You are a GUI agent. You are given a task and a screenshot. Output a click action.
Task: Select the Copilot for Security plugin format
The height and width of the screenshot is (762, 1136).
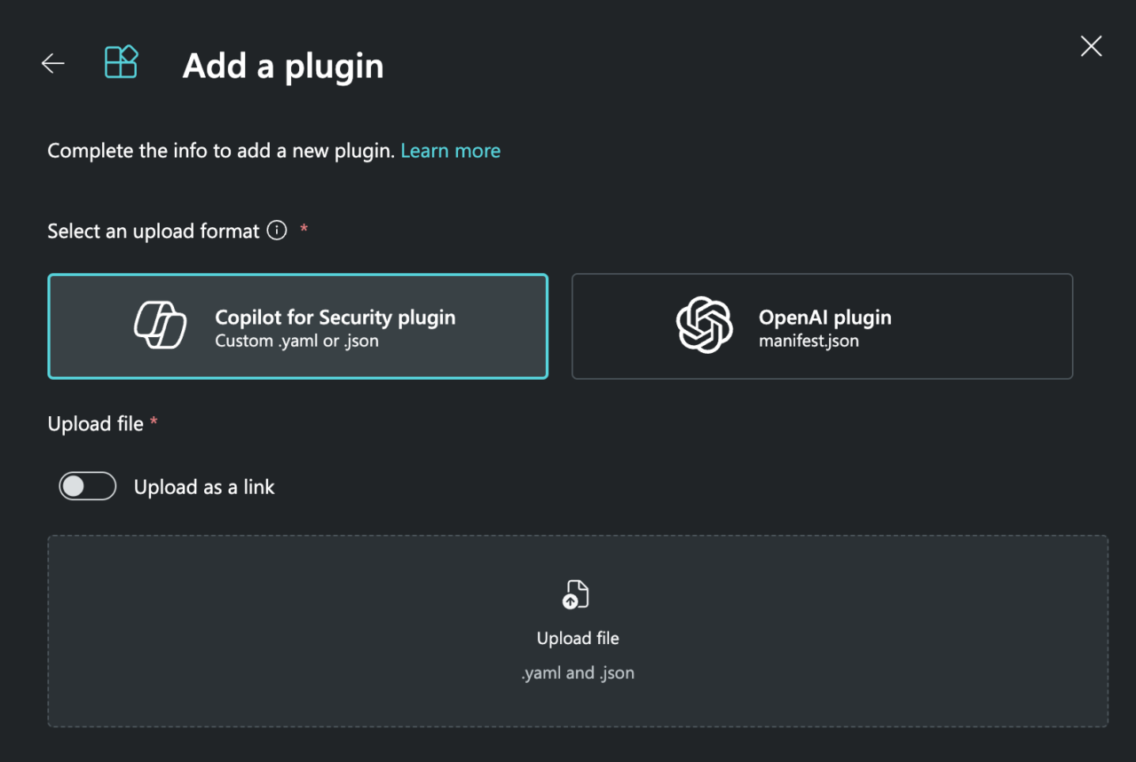click(297, 326)
